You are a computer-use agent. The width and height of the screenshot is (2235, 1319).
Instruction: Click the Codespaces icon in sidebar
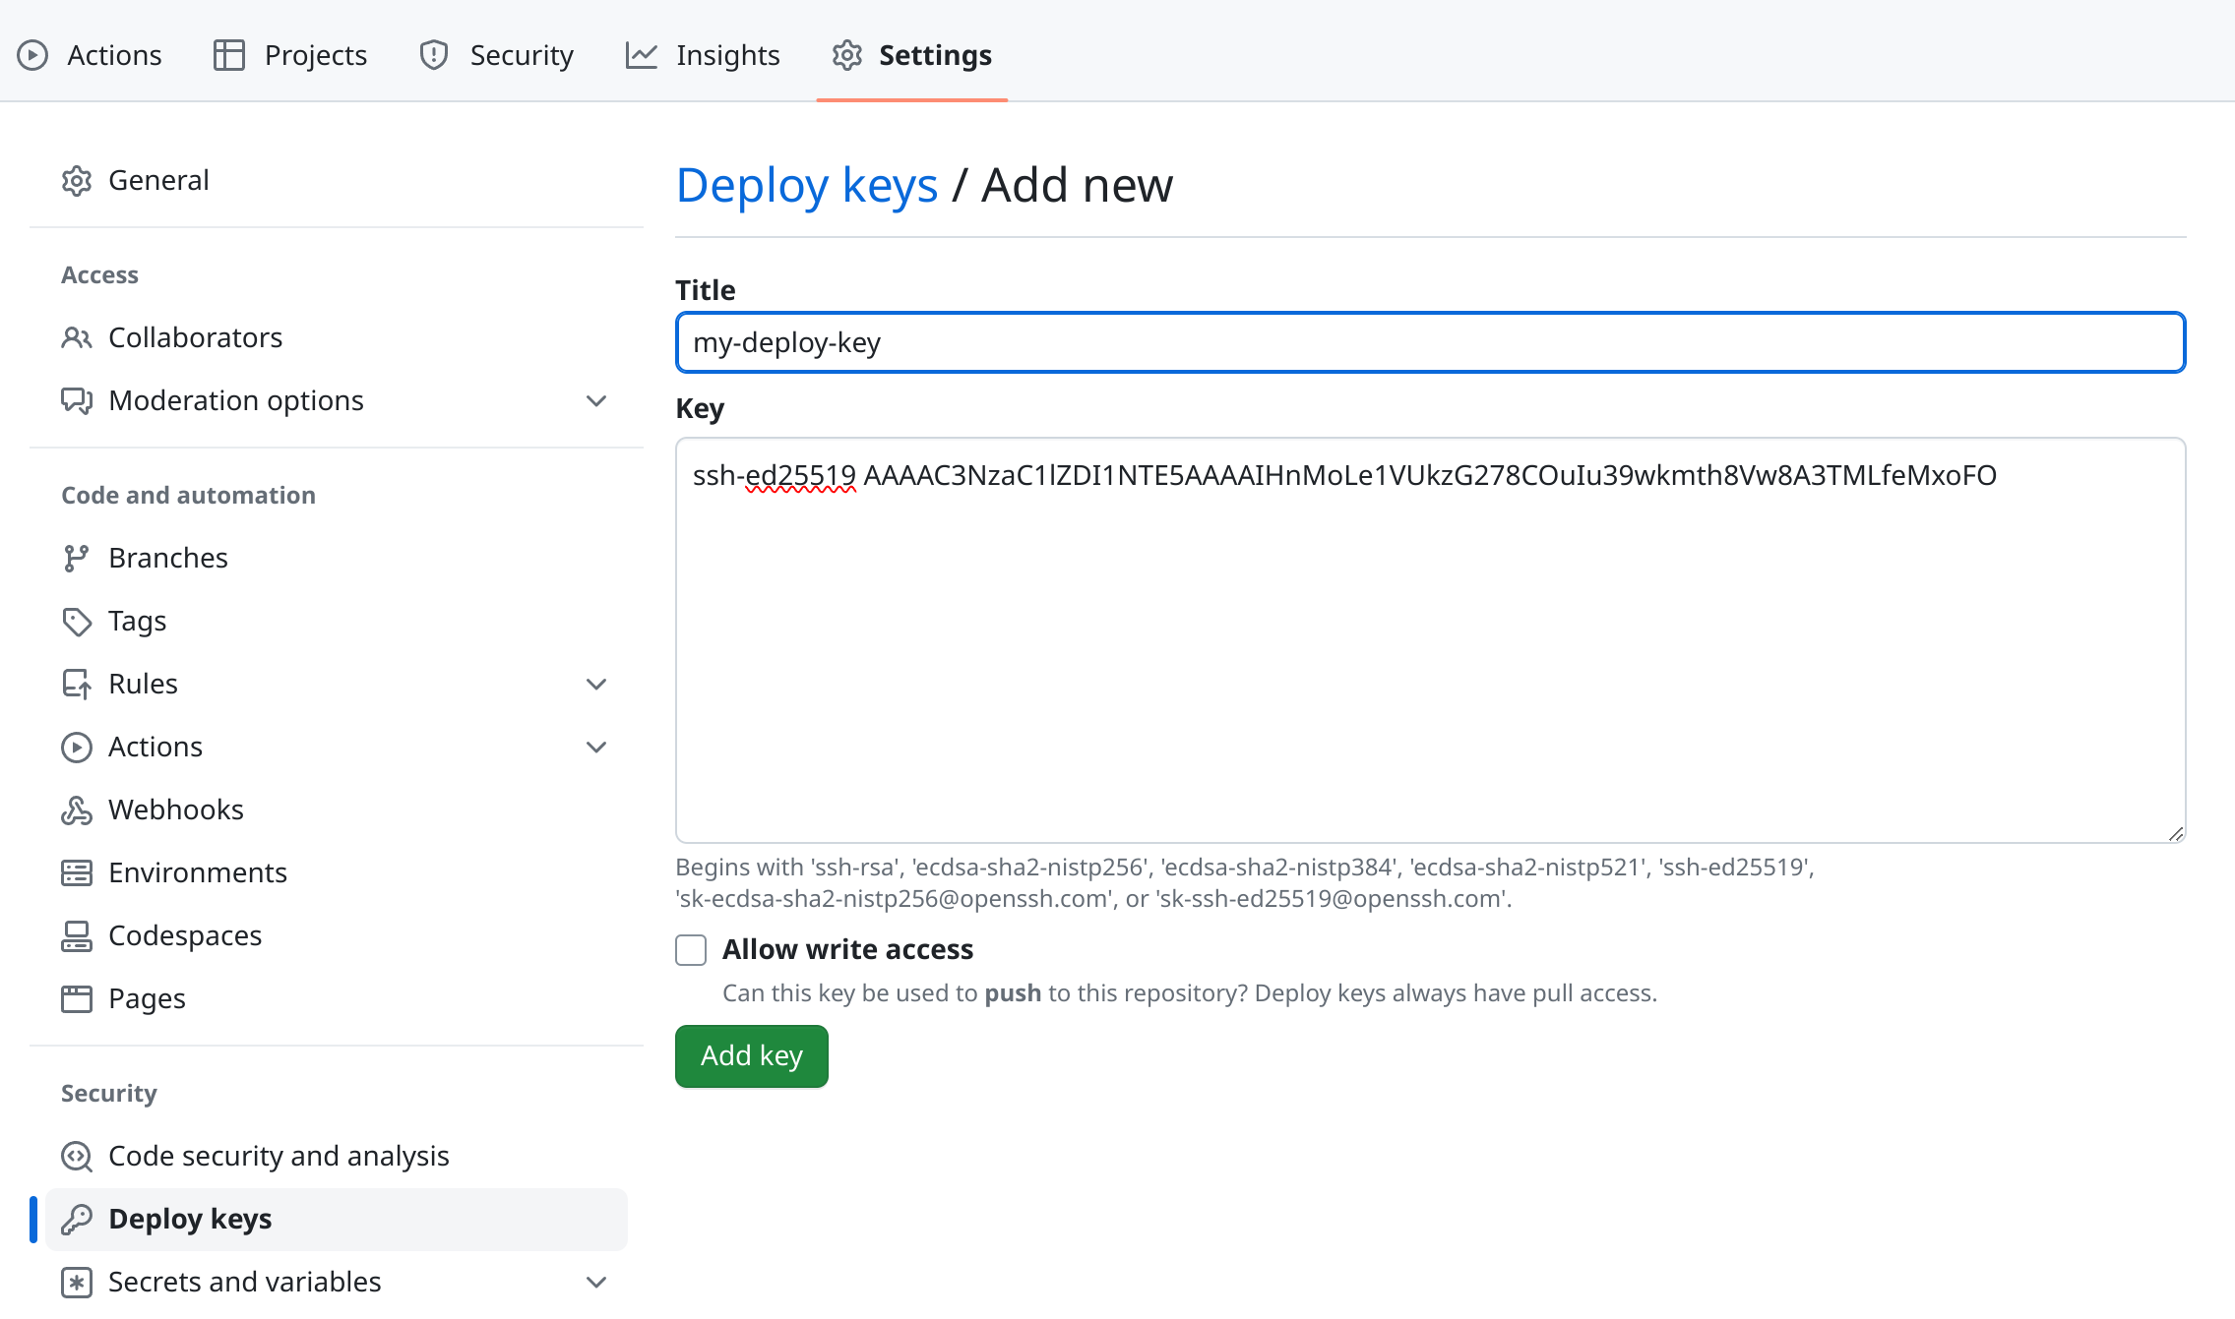77,936
